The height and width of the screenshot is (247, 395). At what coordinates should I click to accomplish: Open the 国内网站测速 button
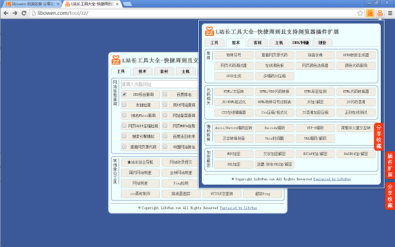point(140,173)
